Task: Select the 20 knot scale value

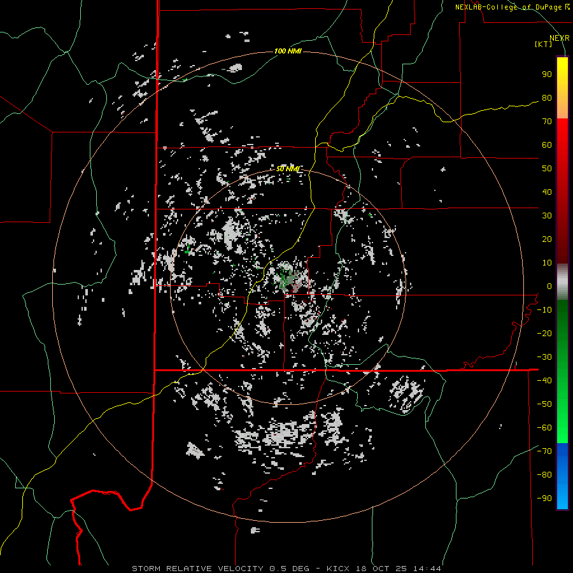Action: 547,239
